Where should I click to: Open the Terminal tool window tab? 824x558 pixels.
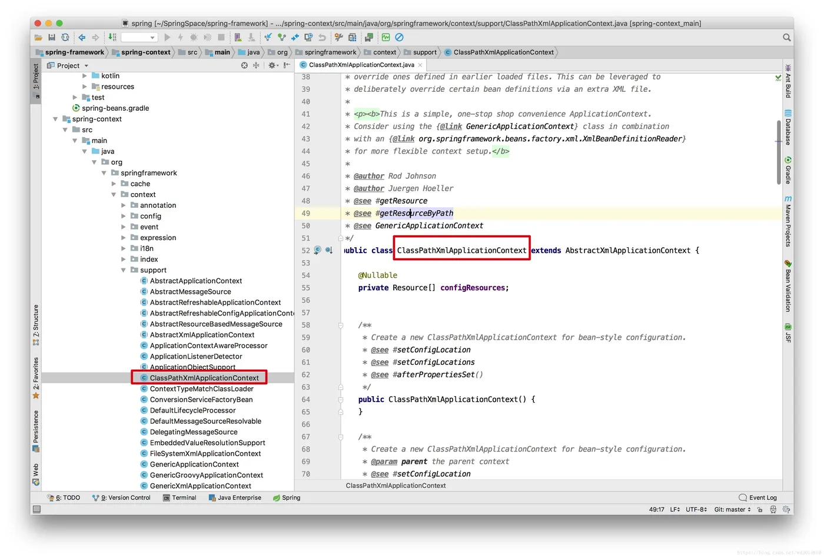coord(180,498)
